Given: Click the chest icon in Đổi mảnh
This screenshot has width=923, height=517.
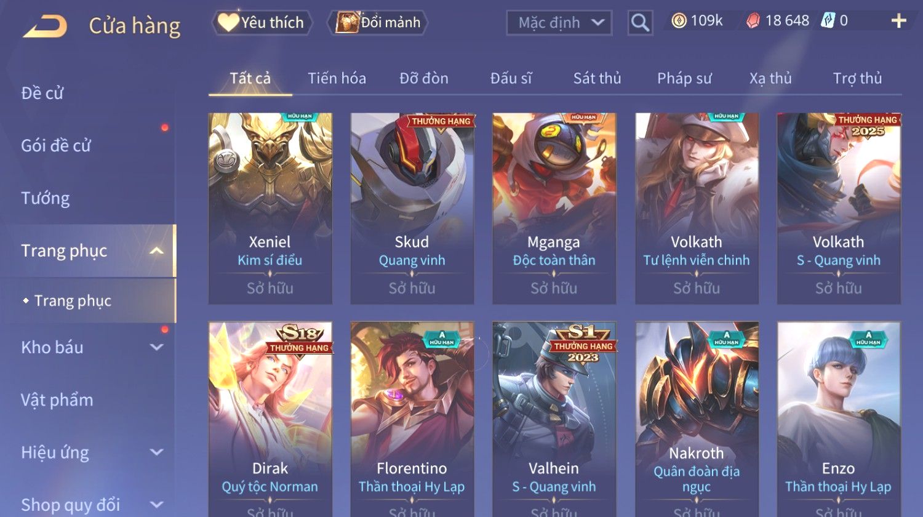Looking at the screenshot, I should coord(347,23).
